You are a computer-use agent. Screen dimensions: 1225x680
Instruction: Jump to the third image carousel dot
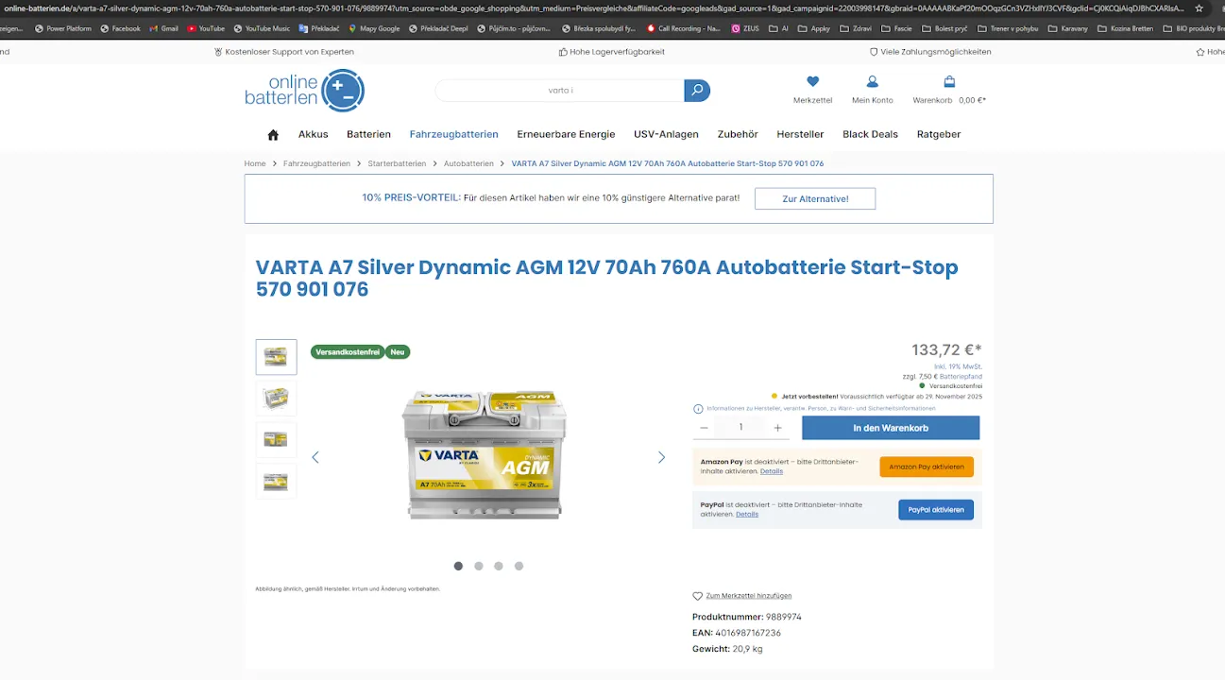(499, 566)
